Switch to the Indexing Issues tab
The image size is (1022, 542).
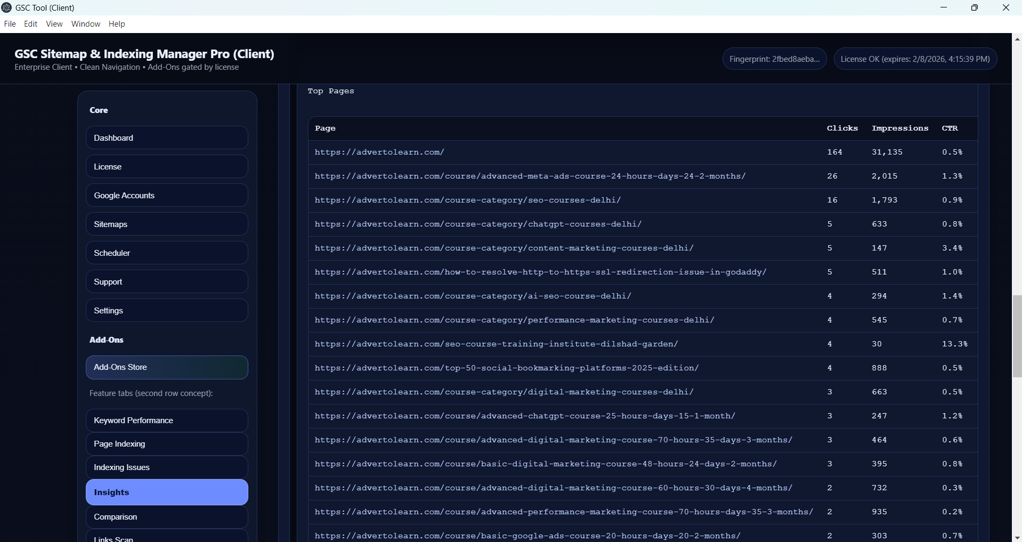tap(166, 467)
